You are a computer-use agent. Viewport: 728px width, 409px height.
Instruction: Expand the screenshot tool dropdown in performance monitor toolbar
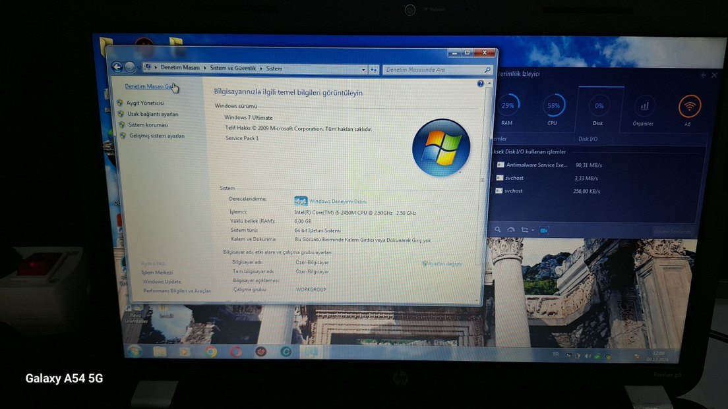(x=532, y=229)
